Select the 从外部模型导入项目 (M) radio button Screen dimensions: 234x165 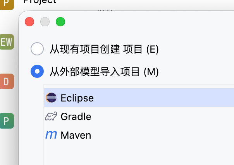[37, 71]
